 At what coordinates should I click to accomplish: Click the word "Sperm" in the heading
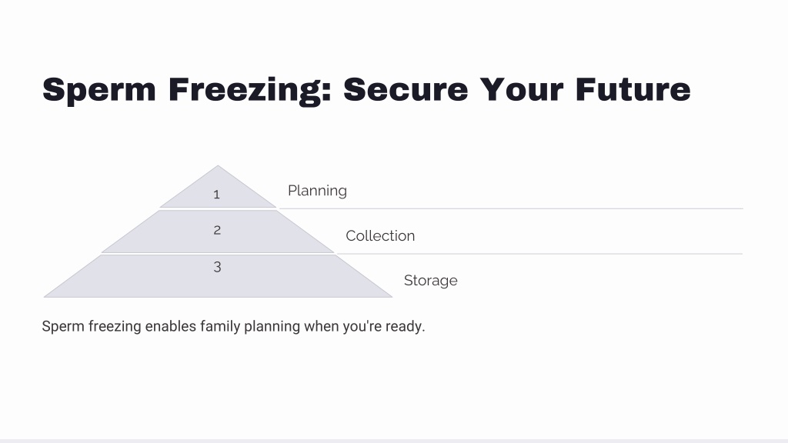point(99,91)
